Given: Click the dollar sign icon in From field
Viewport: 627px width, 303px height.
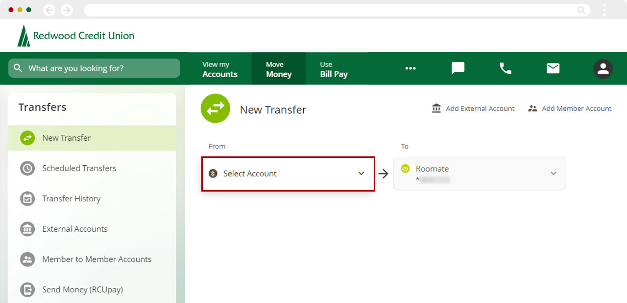Looking at the screenshot, I should [x=213, y=173].
